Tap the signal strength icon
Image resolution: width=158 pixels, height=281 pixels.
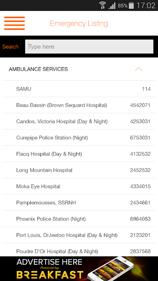(x=112, y=6)
